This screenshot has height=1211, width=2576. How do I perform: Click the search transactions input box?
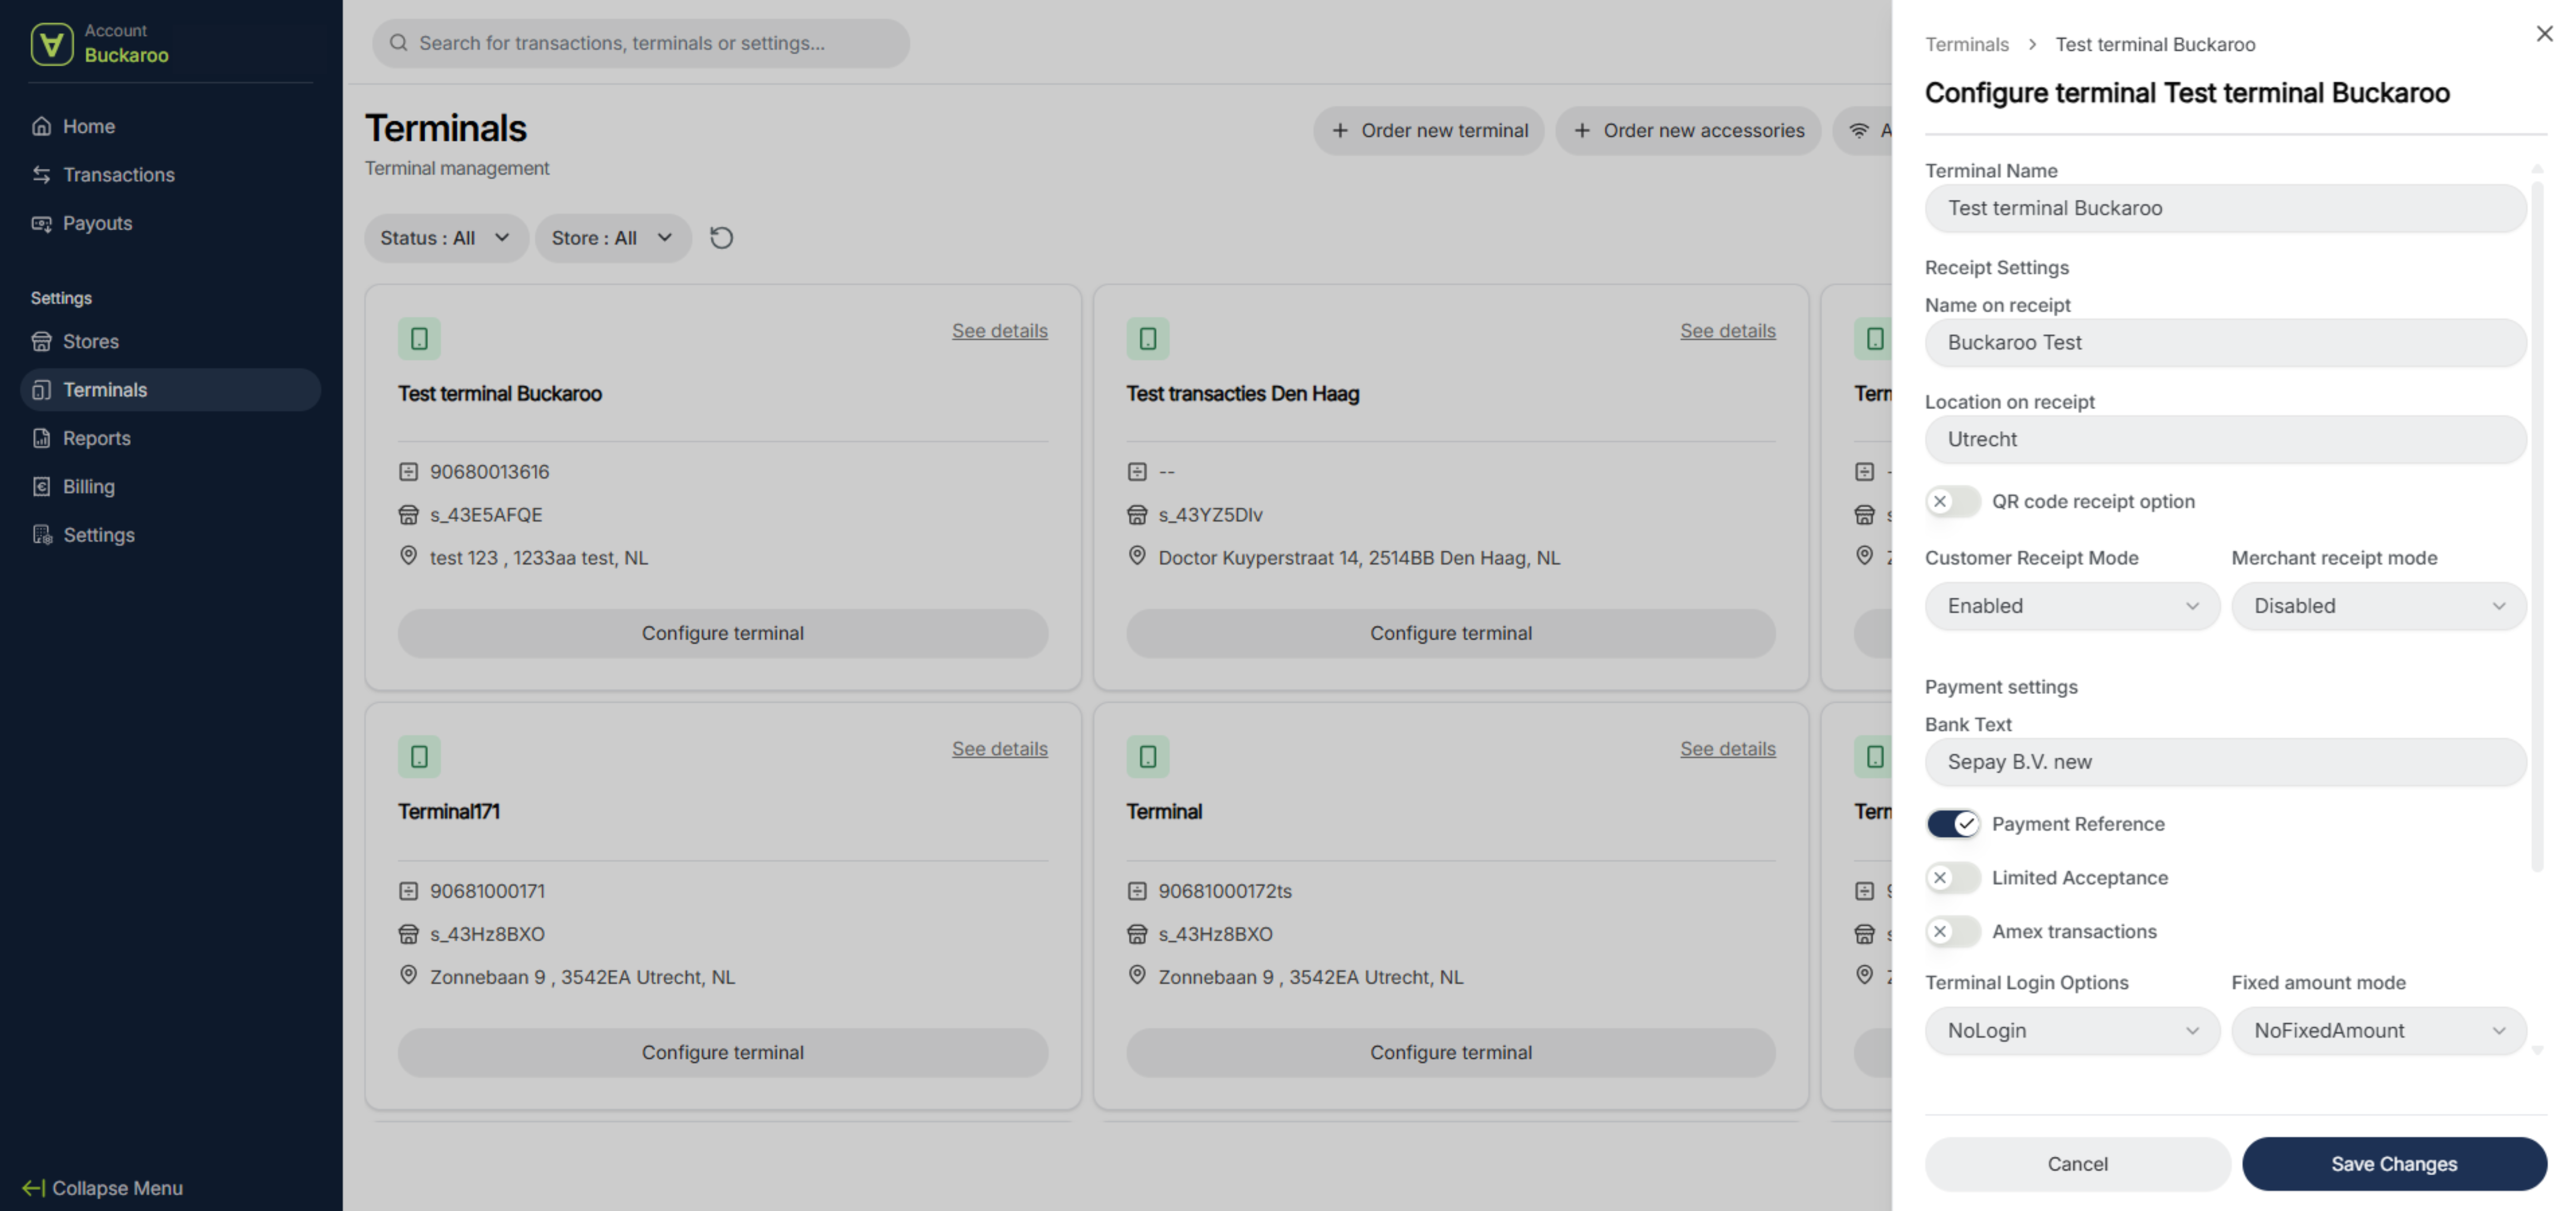pos(641,43)
